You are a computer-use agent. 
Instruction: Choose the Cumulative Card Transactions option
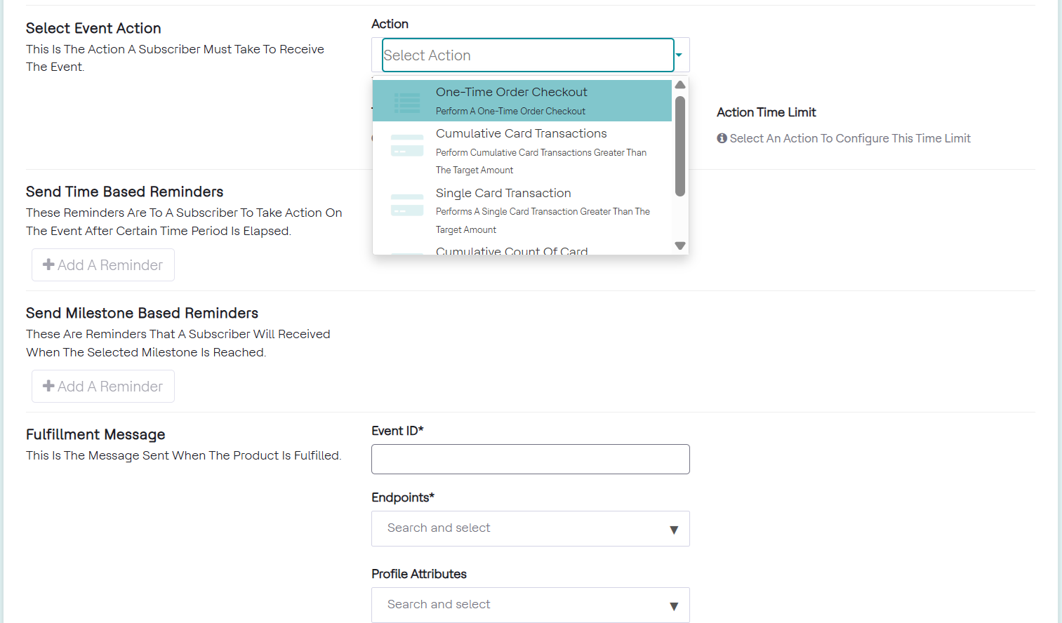[521, 134]
